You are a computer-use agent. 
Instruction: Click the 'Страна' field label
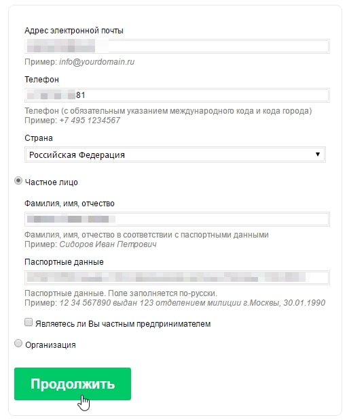click(x=39, y=138)
